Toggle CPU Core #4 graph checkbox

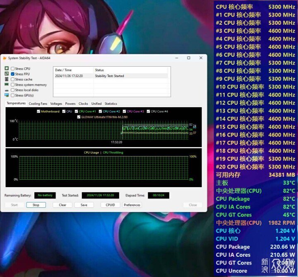[x=149, y=111]
